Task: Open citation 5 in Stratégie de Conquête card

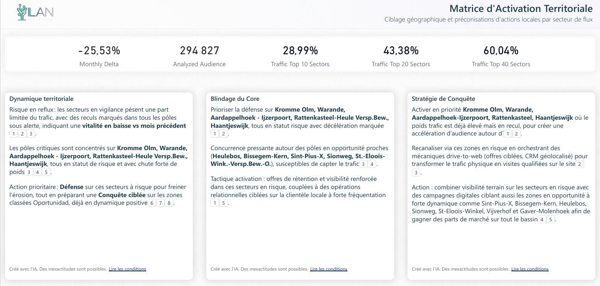Action: click(551, 219)
